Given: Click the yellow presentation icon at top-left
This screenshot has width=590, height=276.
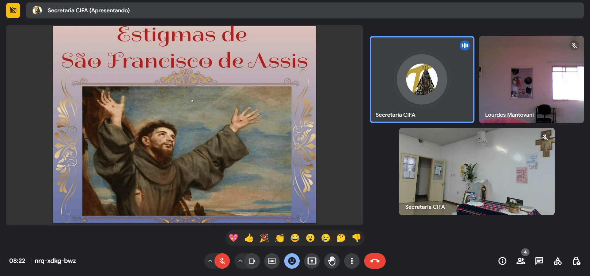Looking at the screenshot, I should point(13,10).
